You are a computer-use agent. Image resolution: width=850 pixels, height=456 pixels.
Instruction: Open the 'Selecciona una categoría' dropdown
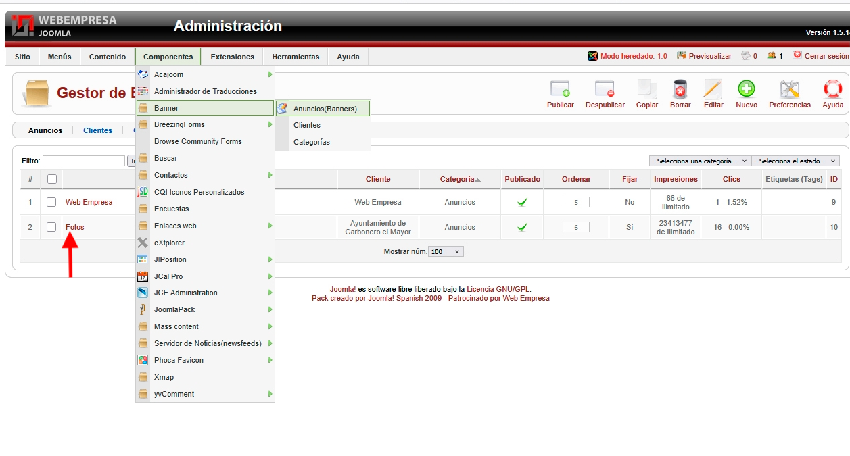[699, 161]
